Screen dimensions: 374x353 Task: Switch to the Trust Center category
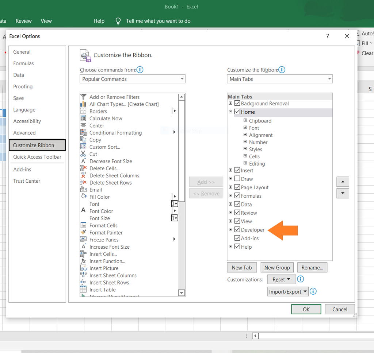(x=27, y=181)
